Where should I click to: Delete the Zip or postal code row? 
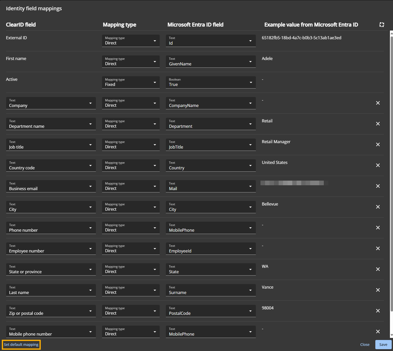coord(378,311)
